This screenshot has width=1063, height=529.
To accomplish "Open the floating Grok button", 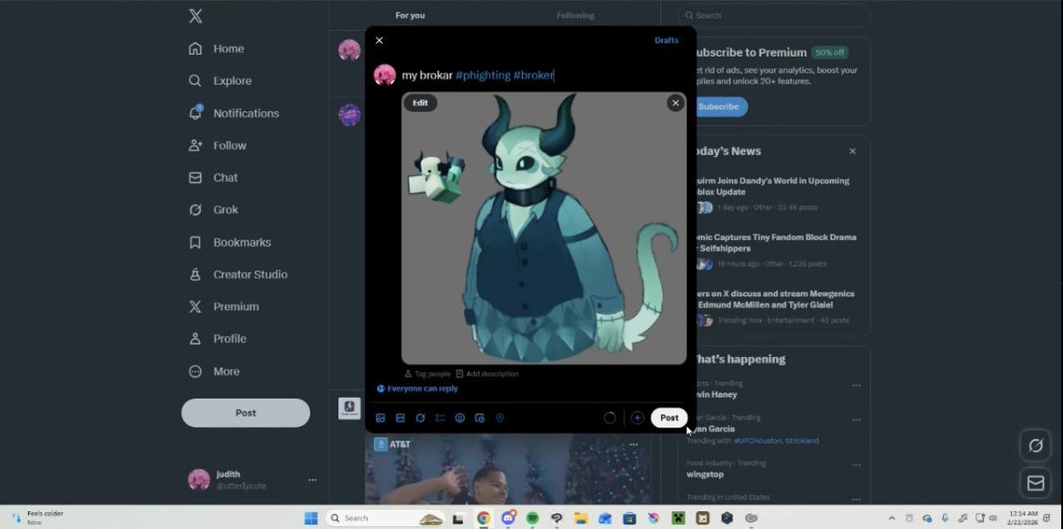I will [x=1035, y=445].
